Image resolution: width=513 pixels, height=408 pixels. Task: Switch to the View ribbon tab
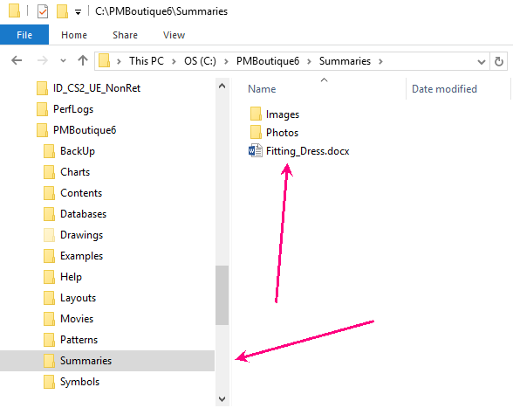coord(174,35)
